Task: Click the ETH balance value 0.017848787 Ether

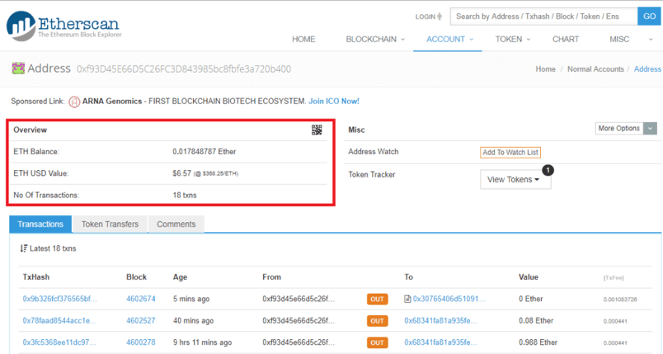Action: pos(205,151)
